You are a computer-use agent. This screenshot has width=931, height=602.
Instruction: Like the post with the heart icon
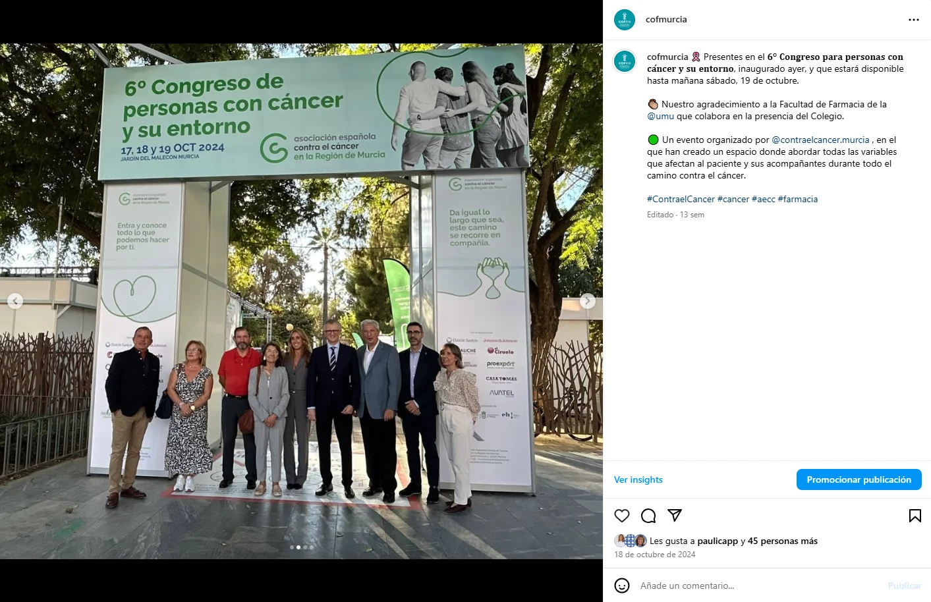point(622,516)
